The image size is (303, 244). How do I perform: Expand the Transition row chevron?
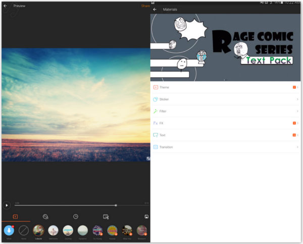point(297,147)
